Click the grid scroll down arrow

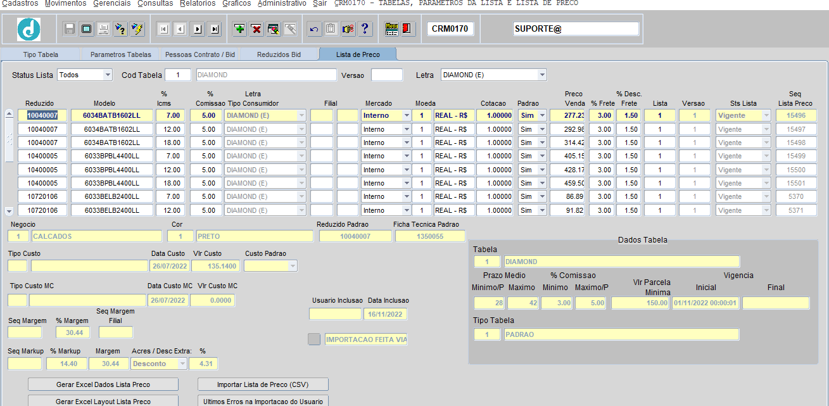9,211
